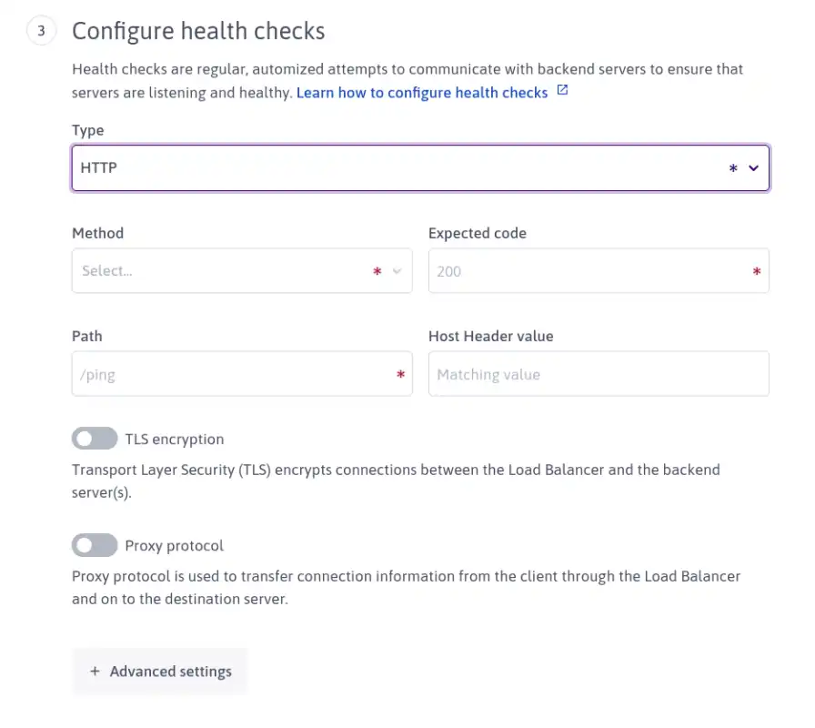Turn on the Proxy protocol switch
Viewport: 815px width, 728px height.
tap(95, 545)
